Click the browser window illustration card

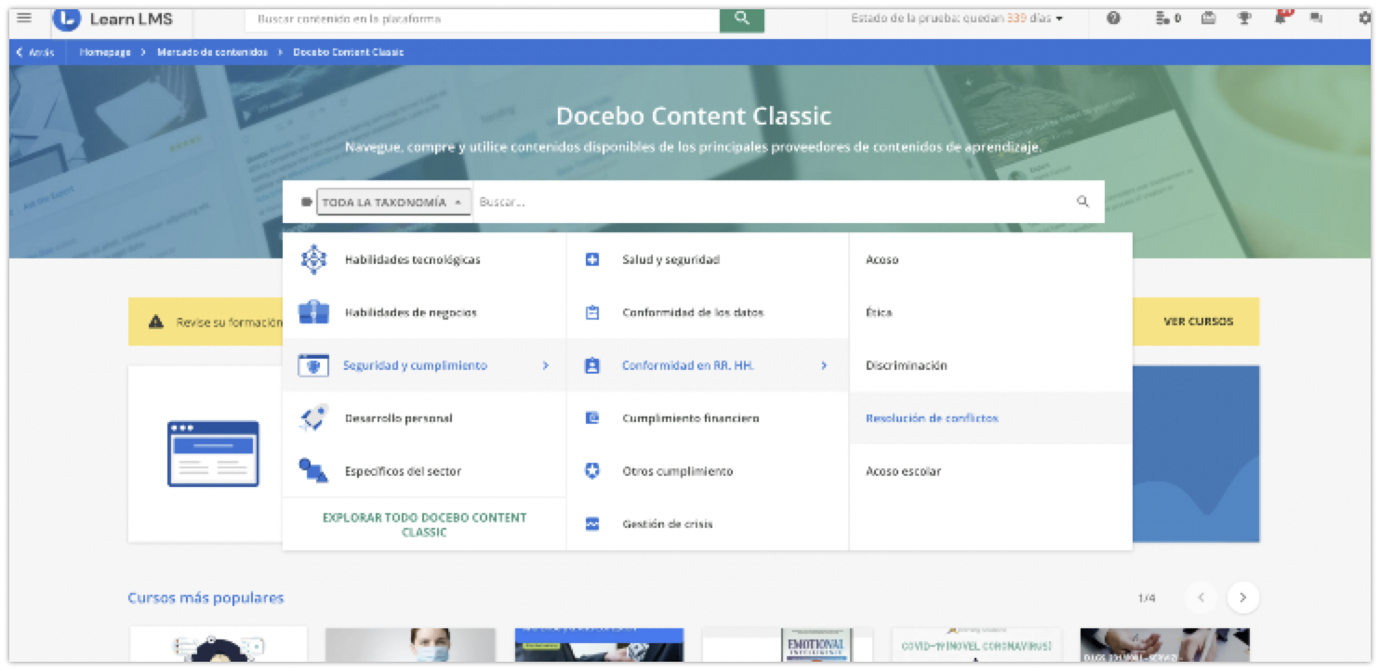pyautogui.click(x=213, y=454)
